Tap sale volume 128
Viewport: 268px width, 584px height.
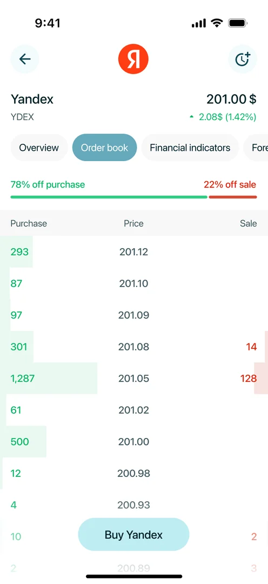point(249,379)
